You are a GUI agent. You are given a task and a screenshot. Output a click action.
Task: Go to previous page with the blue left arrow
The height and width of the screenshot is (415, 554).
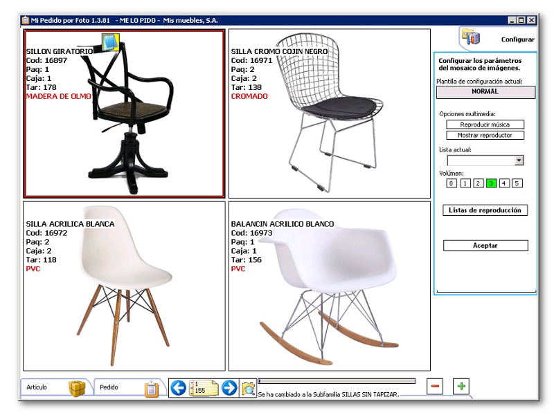click(179, 388)
